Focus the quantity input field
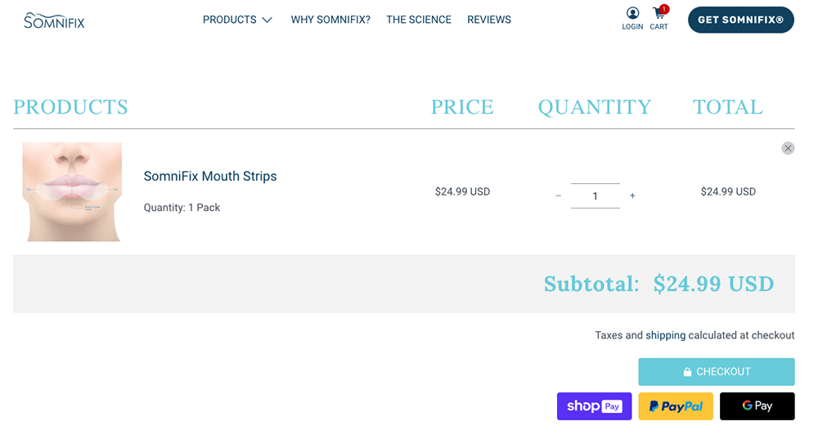The image size is (818, 444). 595,196
